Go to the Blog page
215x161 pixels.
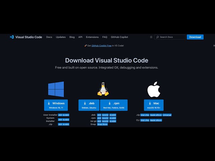click(72, 37)
